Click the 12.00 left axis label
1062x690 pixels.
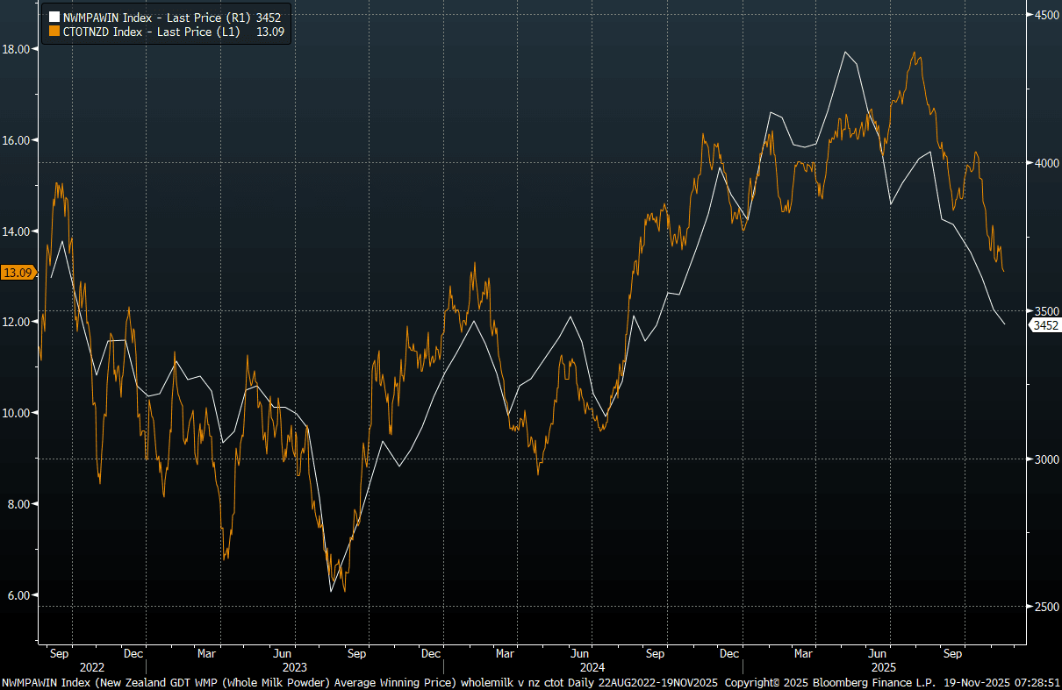[x=18, y=322]
